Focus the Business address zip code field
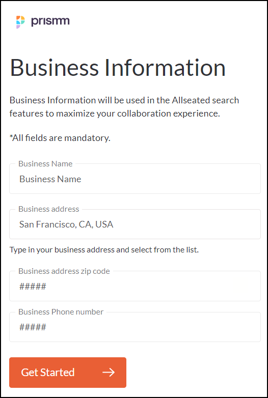 135,286
